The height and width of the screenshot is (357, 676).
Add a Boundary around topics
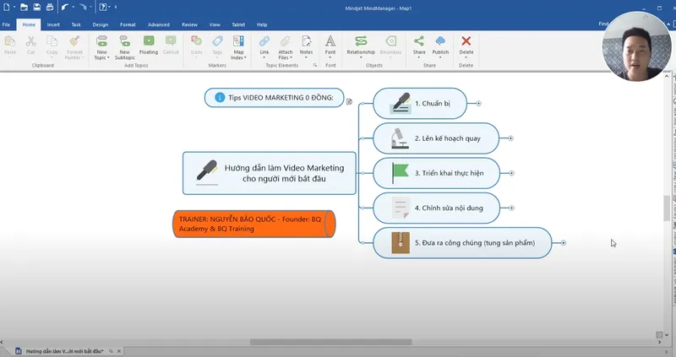(x=390, y=46)
